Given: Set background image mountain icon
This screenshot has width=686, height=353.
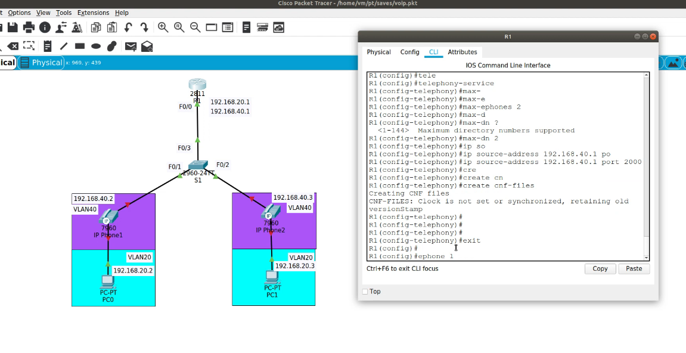Looking at the screenshot, I should [674, 63].
